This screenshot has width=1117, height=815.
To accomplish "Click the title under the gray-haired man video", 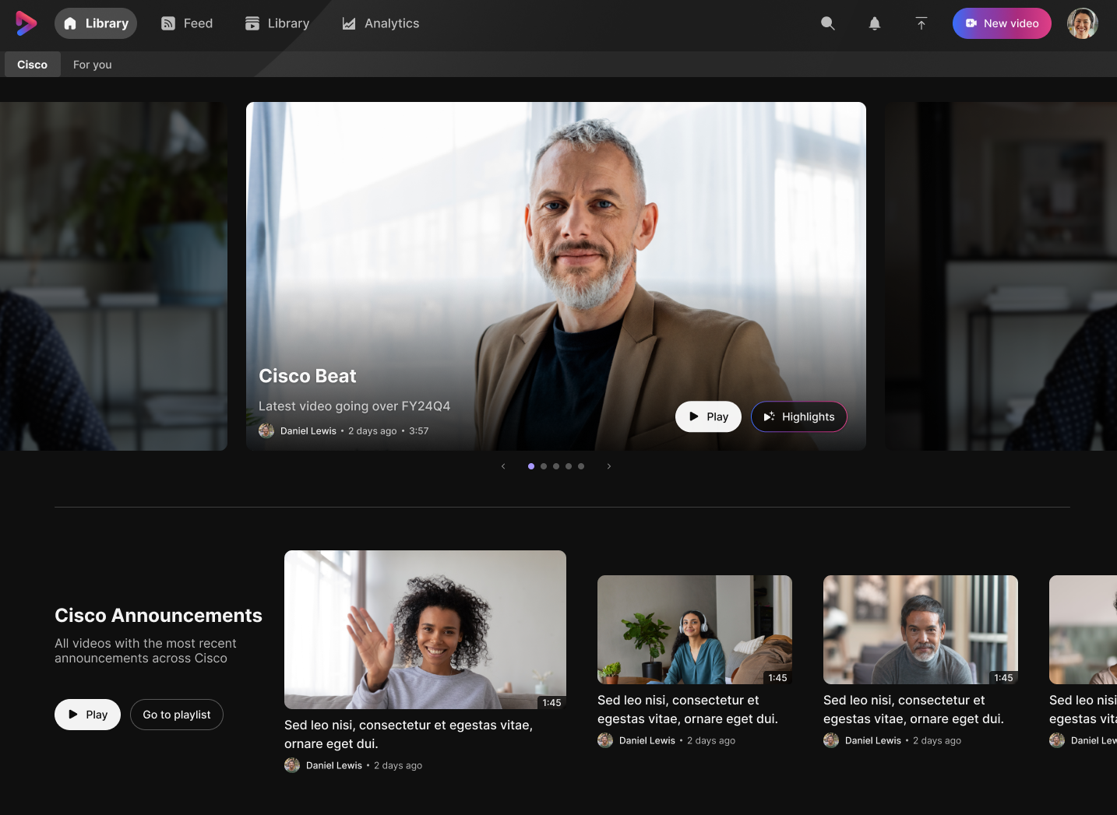I will tap(914, 709).
